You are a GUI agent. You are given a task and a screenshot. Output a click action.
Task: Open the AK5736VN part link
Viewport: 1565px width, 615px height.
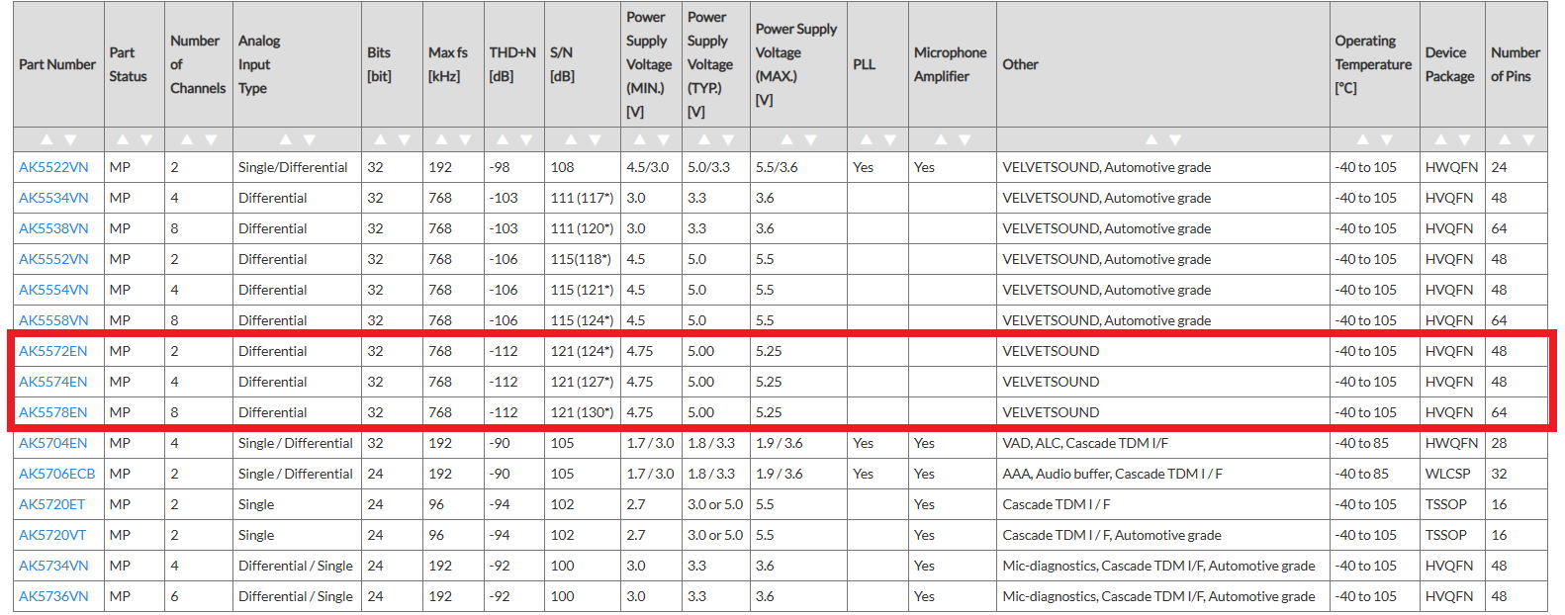(53, 596)
